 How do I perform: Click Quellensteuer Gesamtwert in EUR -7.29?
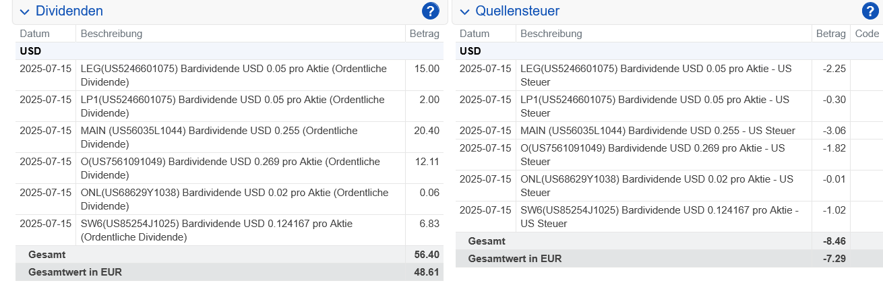pyautogui.click(x=834, y=258)
